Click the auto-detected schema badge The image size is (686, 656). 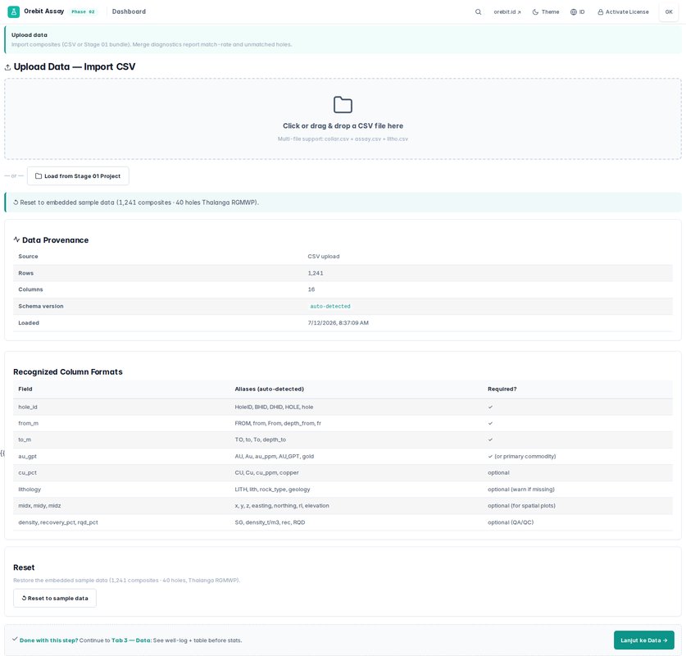[330, 307]
